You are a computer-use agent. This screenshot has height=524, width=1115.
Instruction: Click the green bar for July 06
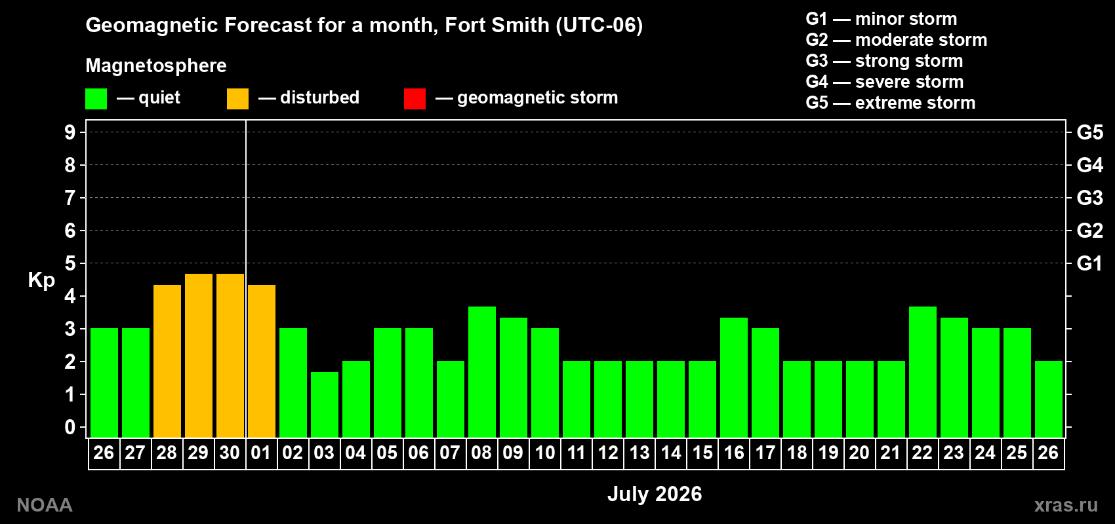[x=419, y=383]
